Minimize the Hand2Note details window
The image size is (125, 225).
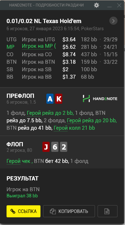coord(109,6)
